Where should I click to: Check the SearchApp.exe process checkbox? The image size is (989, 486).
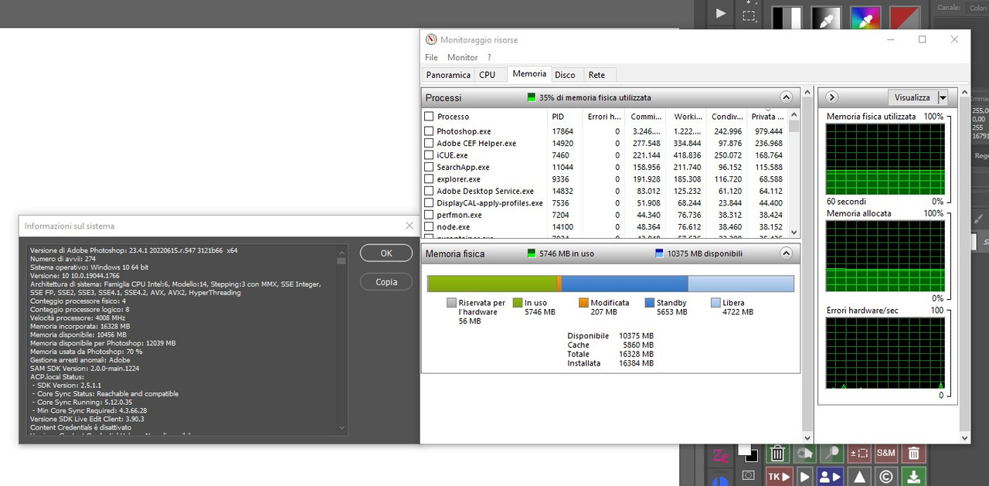point(429,167)
